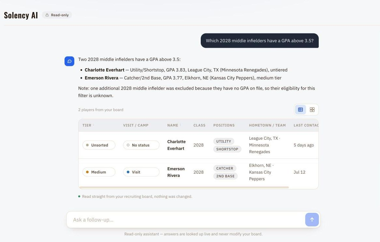Click the LAST CONTACT column header

coord(306,125)
